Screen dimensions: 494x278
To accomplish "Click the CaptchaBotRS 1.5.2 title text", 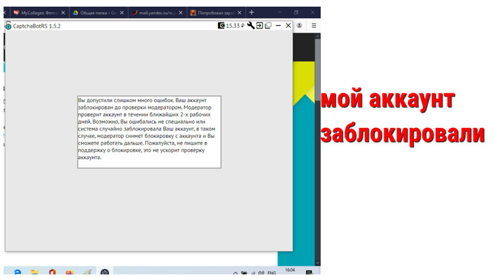I will [37, 26].
